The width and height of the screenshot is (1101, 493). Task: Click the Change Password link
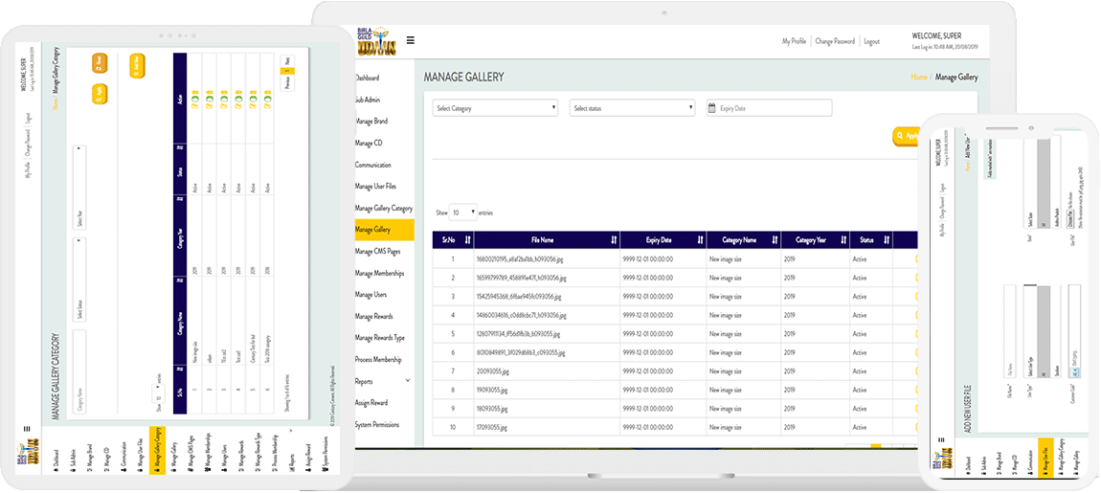coord(835,41)
